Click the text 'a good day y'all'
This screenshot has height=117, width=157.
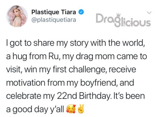pyautogui.click(x=35, y=110)
